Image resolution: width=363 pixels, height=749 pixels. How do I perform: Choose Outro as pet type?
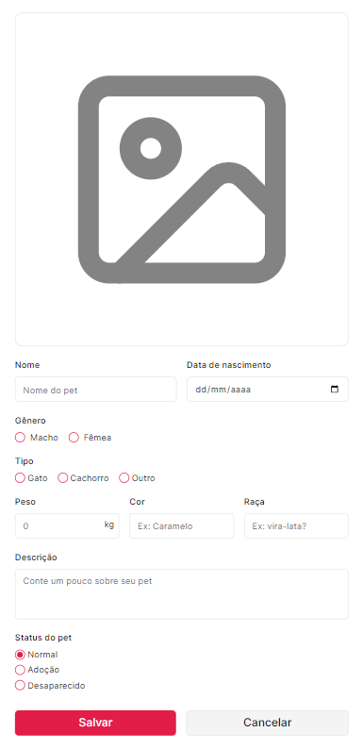coord(124,478)
